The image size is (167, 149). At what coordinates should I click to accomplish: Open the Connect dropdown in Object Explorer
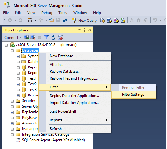tap(12, 38)
